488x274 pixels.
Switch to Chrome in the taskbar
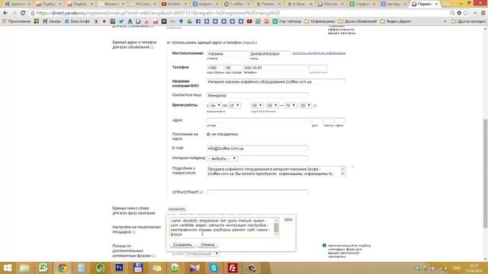pyautogui.click(x=63, y=268)
